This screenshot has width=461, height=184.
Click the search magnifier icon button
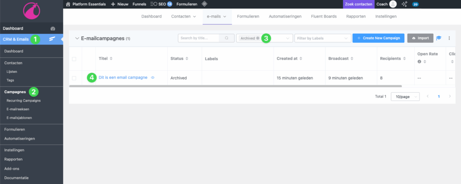click(x=226, y=38)
